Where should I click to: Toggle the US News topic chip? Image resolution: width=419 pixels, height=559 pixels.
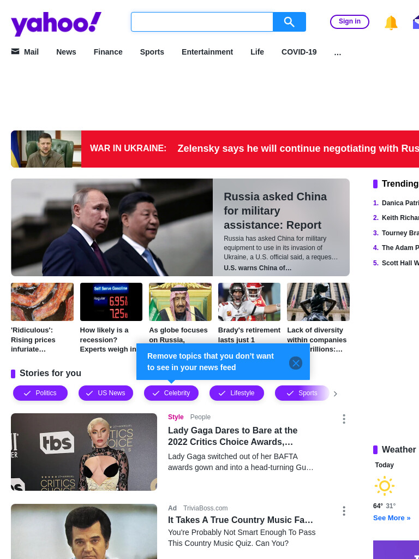(106, 393)
